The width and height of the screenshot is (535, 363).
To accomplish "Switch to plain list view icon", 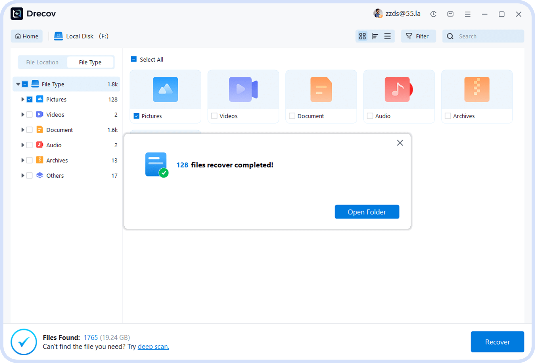I will [387, 36].
